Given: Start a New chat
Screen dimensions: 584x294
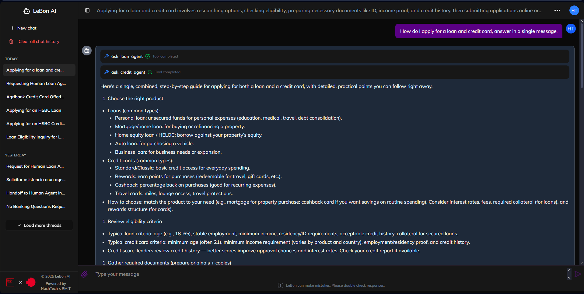Looking at the screenshot, I should tap(27, 28).
